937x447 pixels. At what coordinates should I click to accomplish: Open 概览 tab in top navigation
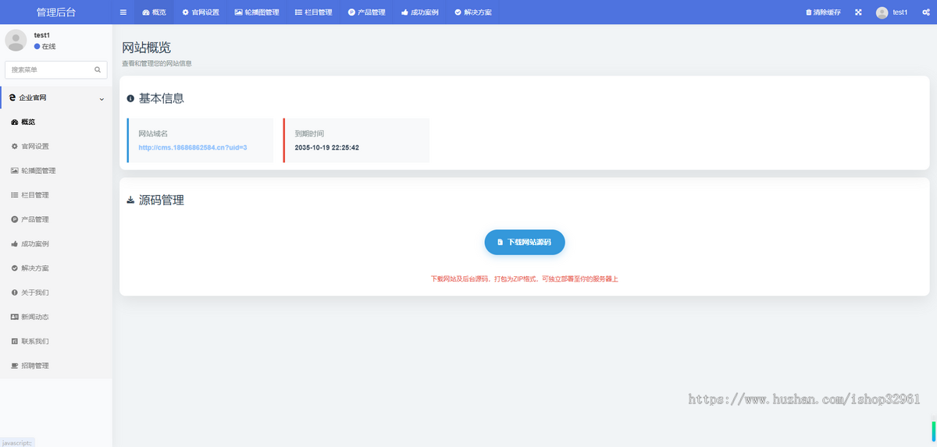click(154, 12)
